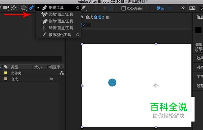This screenshot has width=203, height=130.
Task: Click the project panel search field
Action: [31, 59]
